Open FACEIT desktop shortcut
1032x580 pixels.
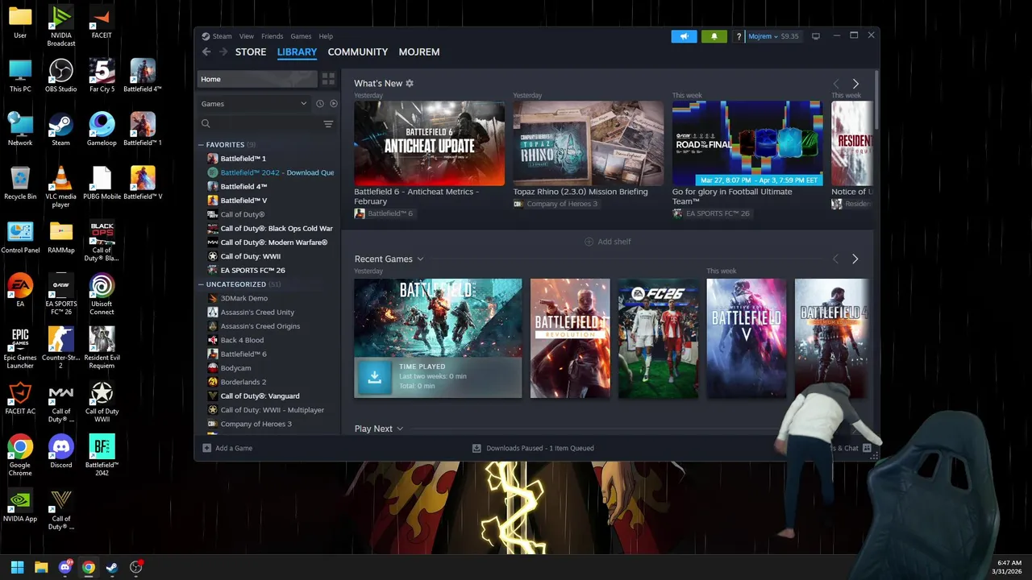pyautogui.click(x=102, y=23)
